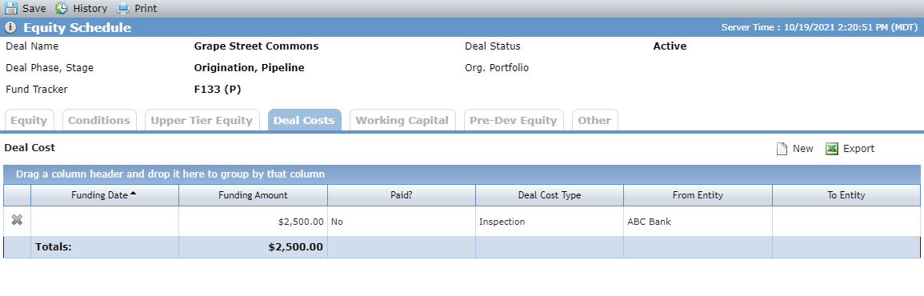The image size is (924, 296).
Task: Sort by Funding Amount column header
Action: click(253, 195)
